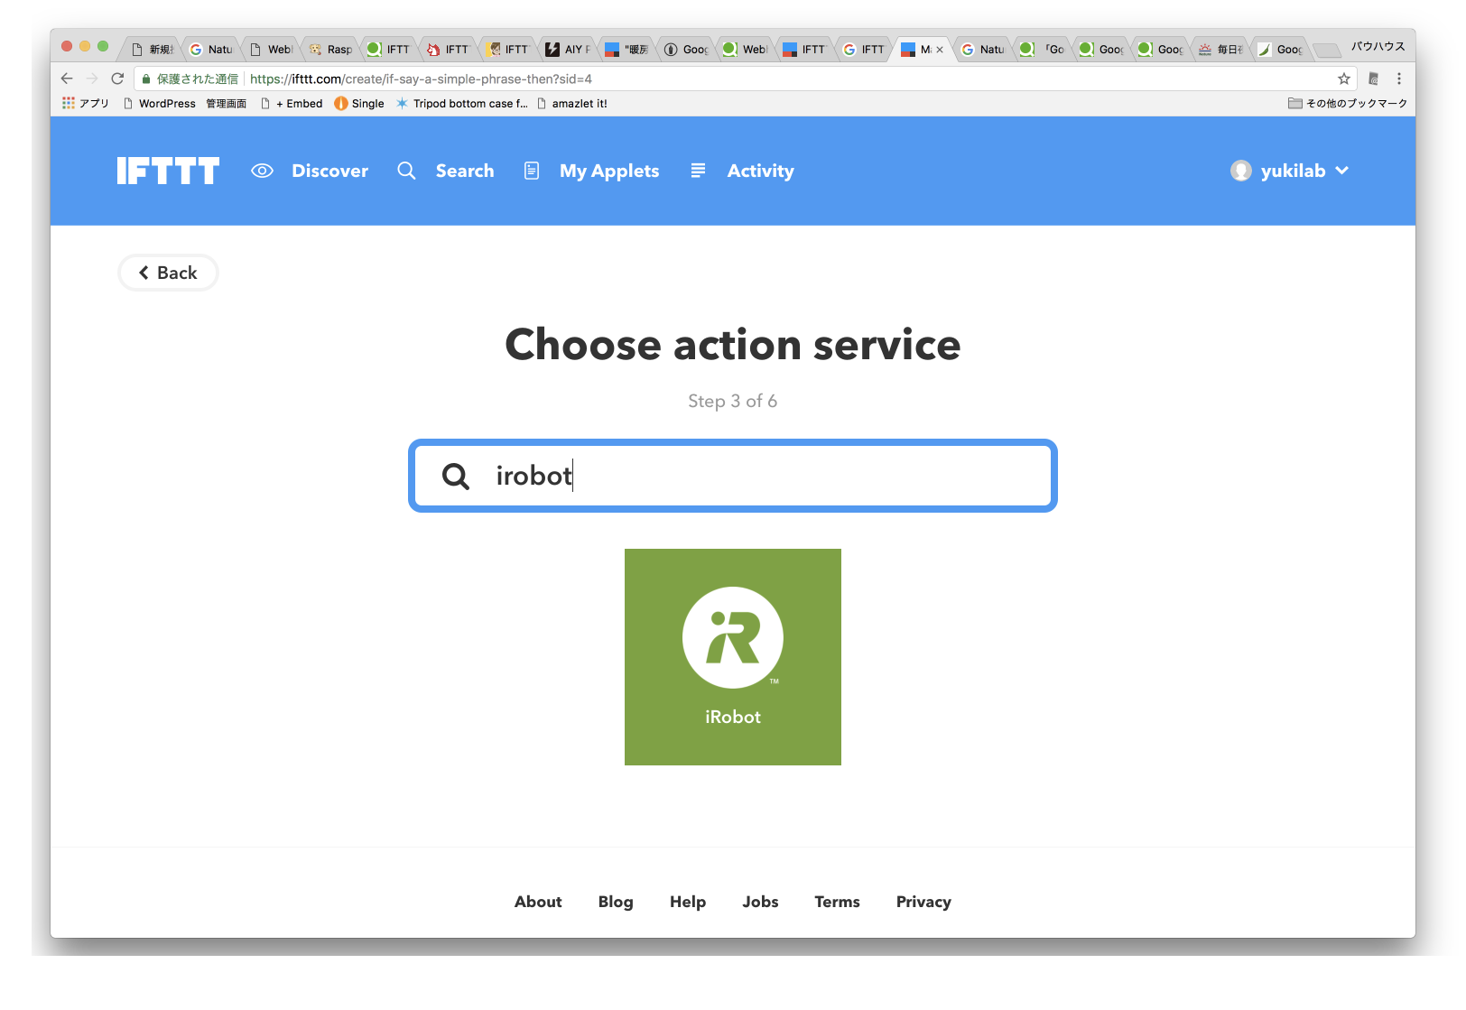Bookmark this page with star icon
The width and height of the screenshot is (1466, 1010).
coord(1344,79)
